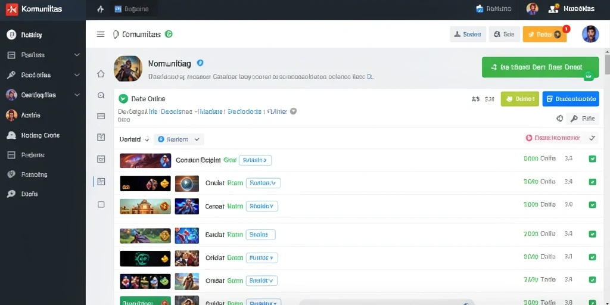Click the large green join button
The width and height of the screenshot is (610, 305).
(540, 67)
